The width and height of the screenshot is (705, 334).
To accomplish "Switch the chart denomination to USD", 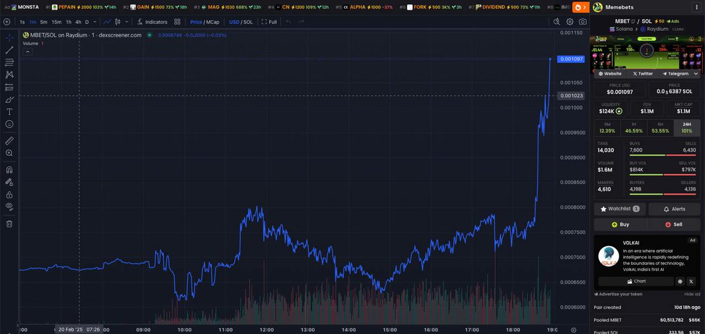I will (234, 22).
